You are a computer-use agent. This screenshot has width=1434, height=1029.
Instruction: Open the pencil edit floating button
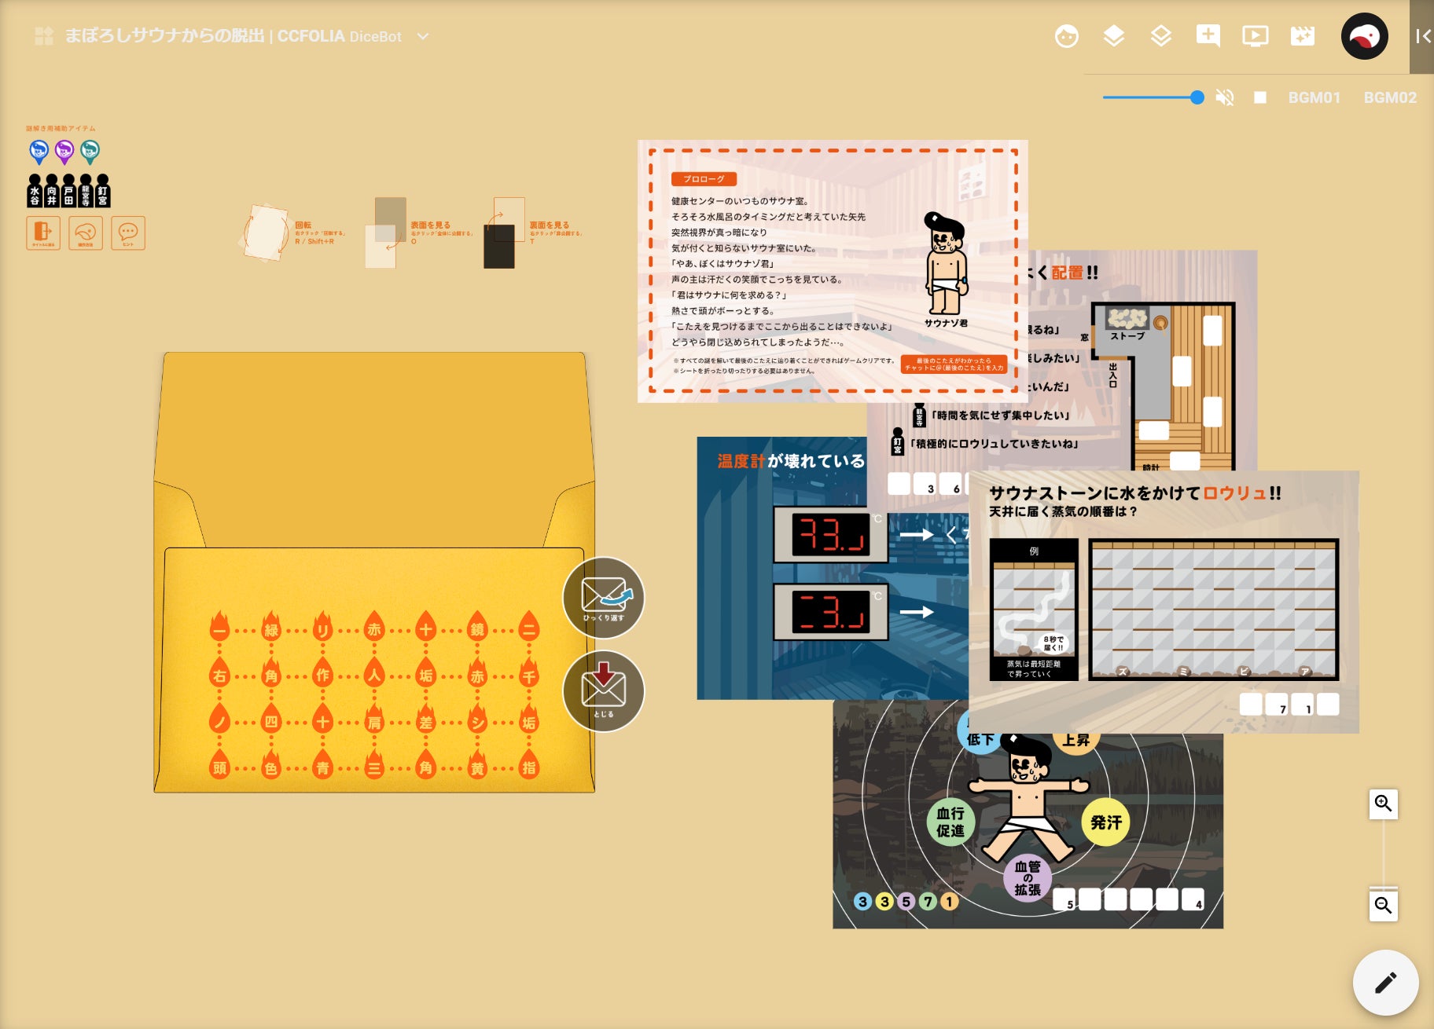(x=1386, y=983)
